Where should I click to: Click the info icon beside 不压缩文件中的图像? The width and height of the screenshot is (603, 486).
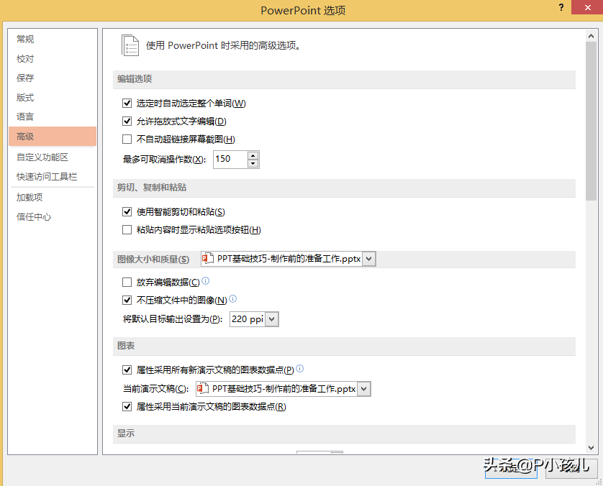click(233, 298)
